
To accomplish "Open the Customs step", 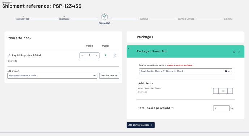I will (x=144, y=19).
